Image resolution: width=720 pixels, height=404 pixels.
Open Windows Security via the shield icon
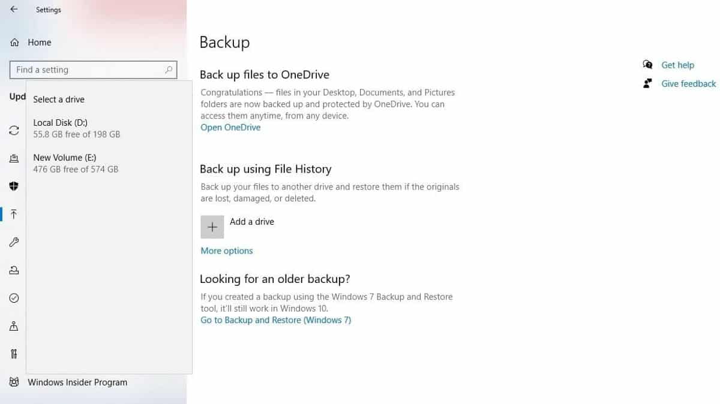point(14,186)
